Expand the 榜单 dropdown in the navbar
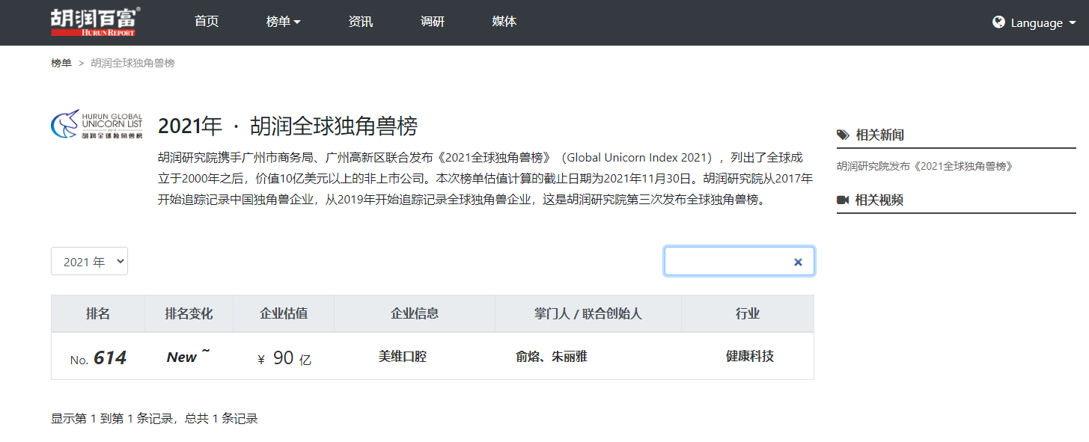The height and width of the screenshot is (442, 1089). [x=283, y=22]
